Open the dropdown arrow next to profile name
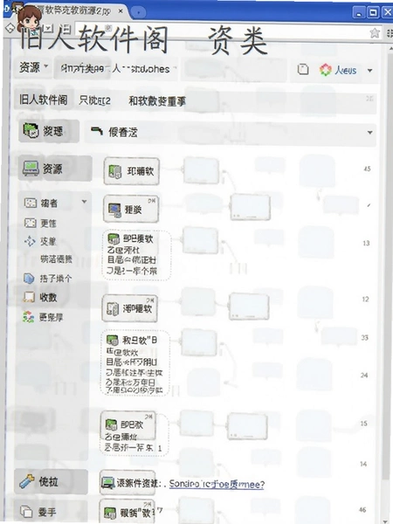The width and height of the screenshot is (393, 524). point(370,71)
